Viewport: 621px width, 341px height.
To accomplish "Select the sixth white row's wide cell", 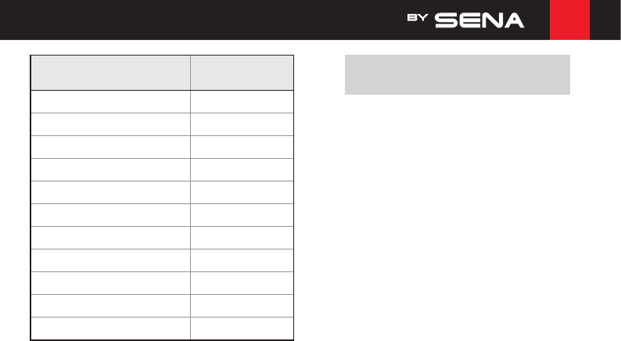I will [110, 215].
